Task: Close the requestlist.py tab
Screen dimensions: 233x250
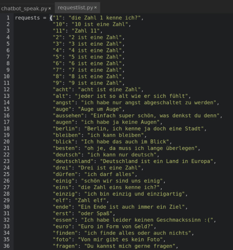Action: coord(95,7)
